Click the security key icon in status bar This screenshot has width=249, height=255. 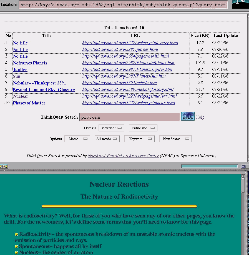[4, 166]
